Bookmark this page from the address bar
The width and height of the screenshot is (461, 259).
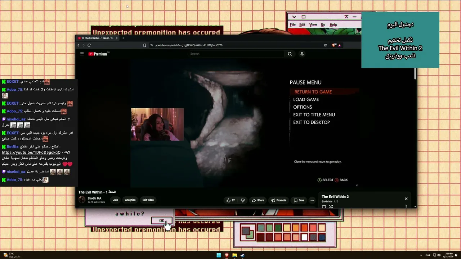pos(144,45)
